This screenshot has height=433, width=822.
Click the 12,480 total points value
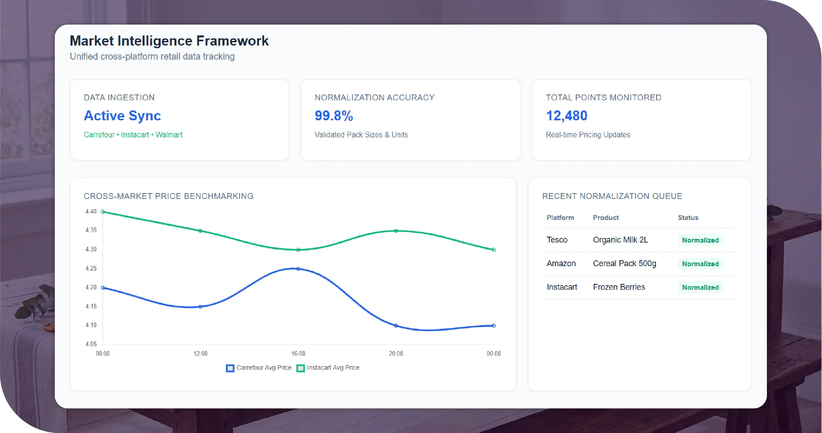[x=566, y=116]
